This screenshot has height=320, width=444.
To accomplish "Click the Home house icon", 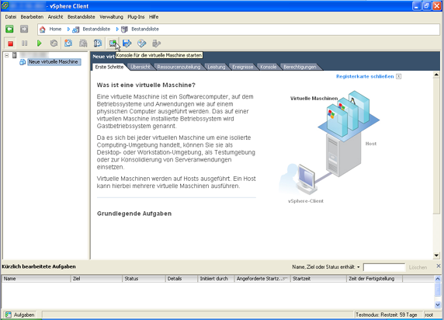I will pos(43,30).
